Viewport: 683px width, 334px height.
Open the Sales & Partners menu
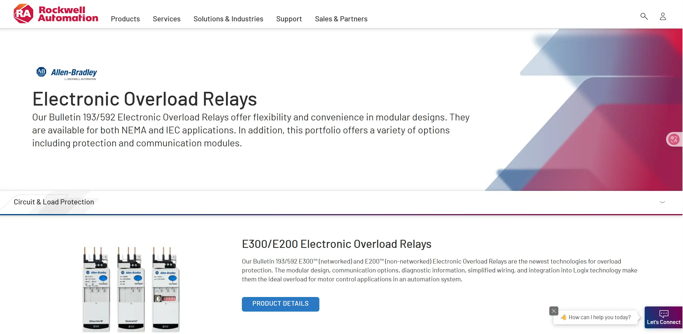(341, 19)
